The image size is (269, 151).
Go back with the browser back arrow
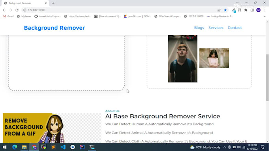coord(4,10)
